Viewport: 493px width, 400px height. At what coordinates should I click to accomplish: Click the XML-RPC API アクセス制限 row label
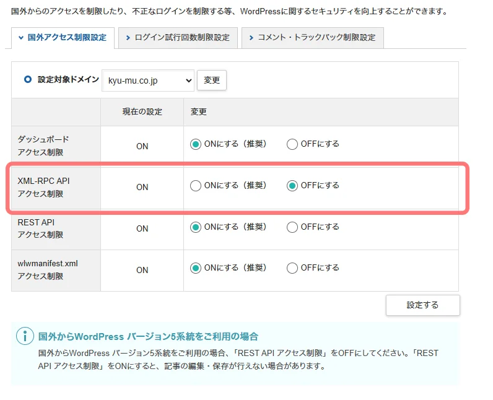pos(43,187)
